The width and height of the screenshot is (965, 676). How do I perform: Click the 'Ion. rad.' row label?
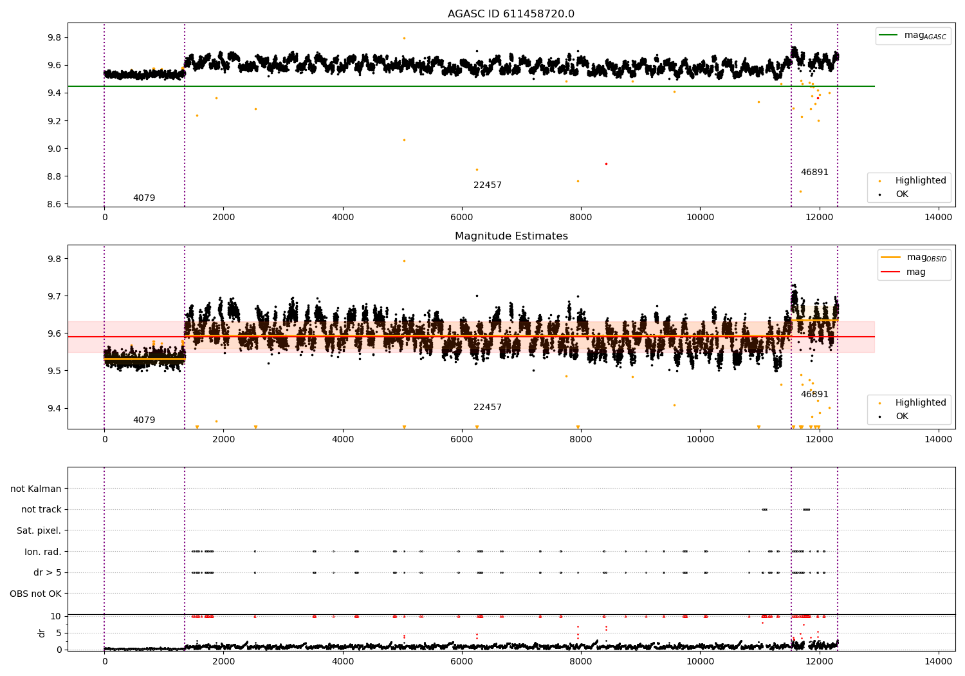[x=43, y=552]
